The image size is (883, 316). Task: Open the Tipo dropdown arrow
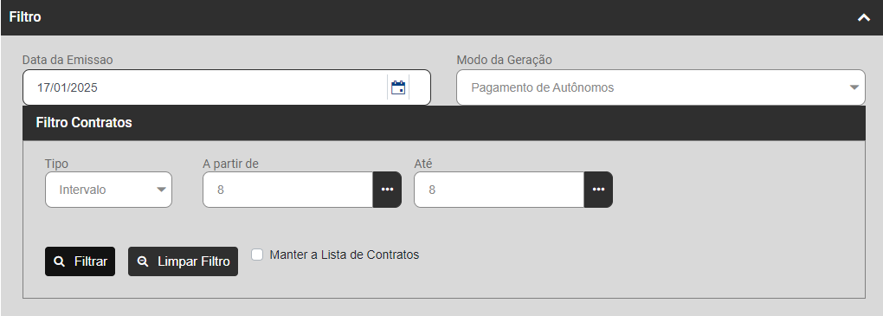[161, 190]
